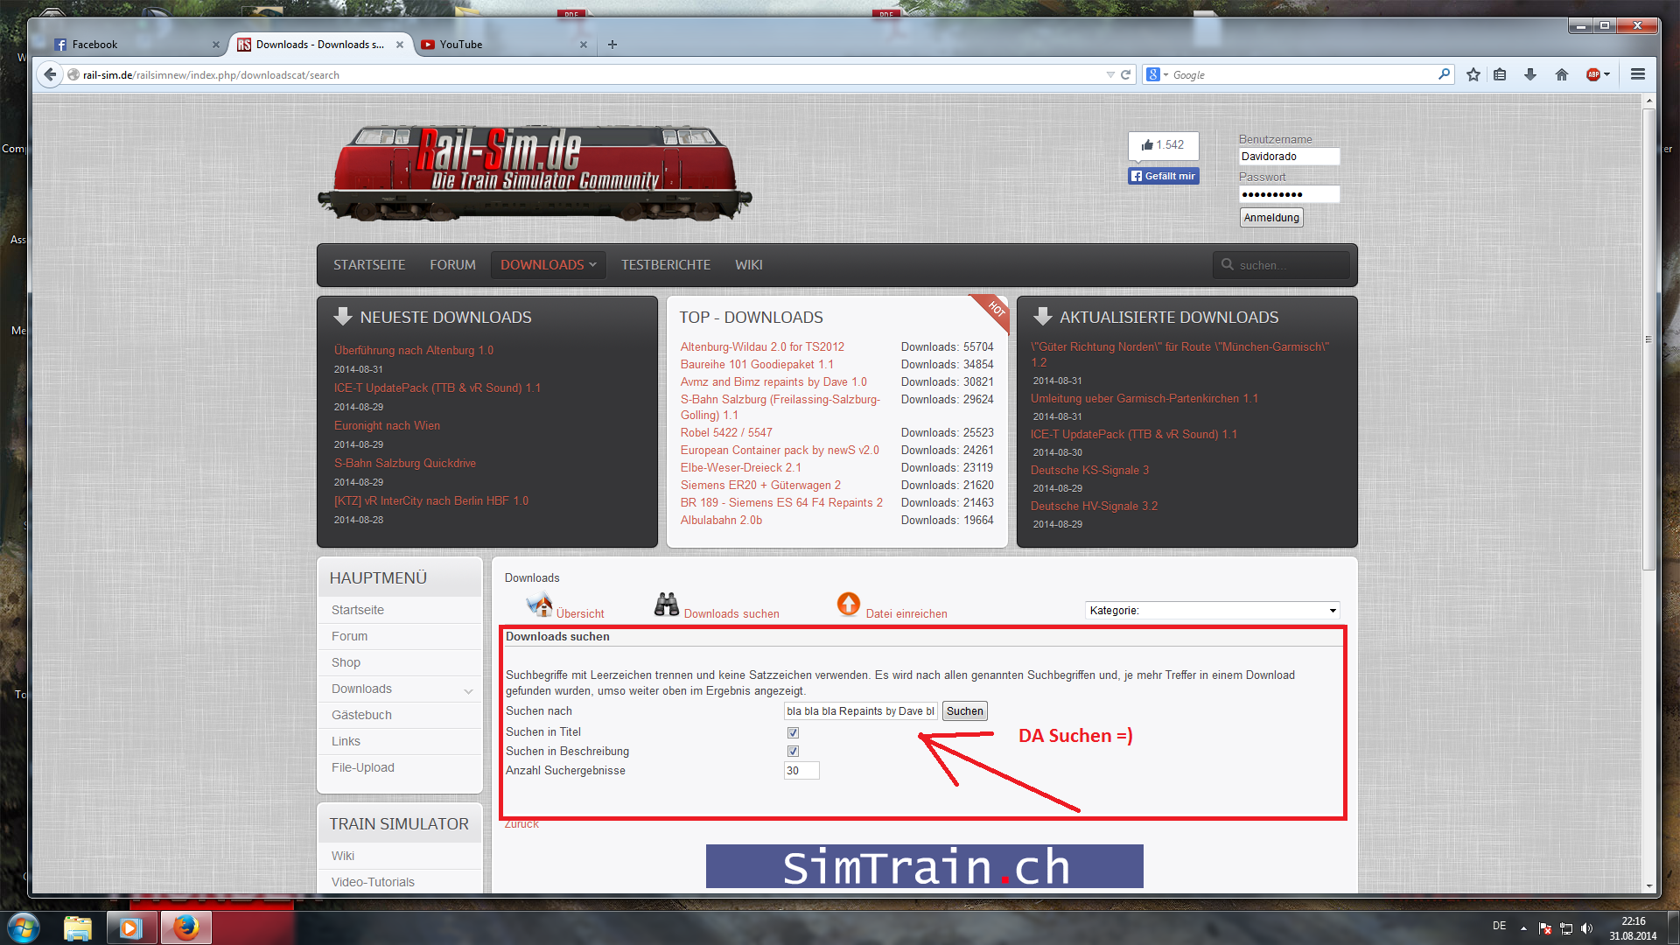This screenshot has height=945, width=1680.
Task: Open the Adblock Plus icon
Action: pyautogui.click(x=1594, y=74)
